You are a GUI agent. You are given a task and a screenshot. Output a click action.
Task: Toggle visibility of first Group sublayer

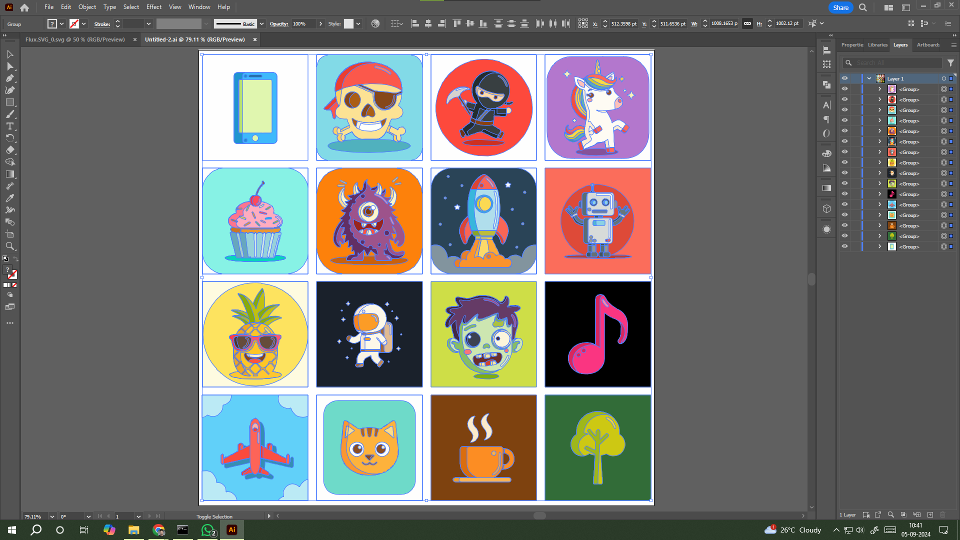point(844,89)
